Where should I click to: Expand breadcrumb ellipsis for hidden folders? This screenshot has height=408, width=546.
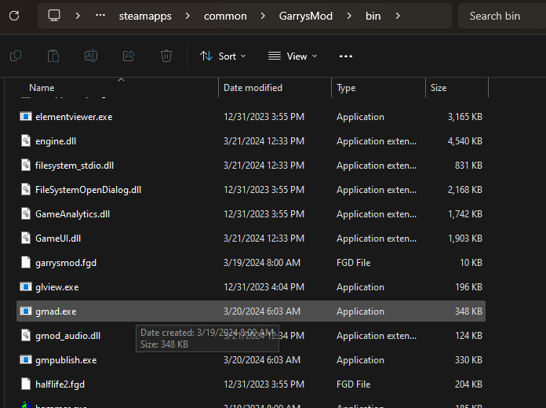coord(100,16)
